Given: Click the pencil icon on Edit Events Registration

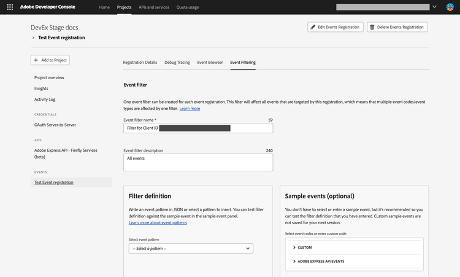Looking at the screenshot, I should pyautogui.click(x=313, y=27).
